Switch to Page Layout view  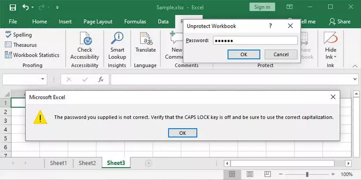click(250, 174)
